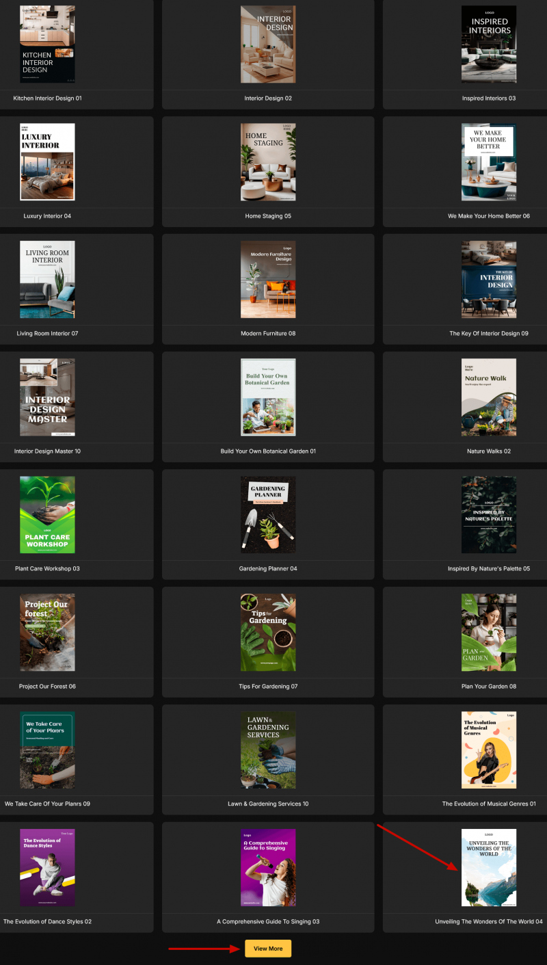Click the 'Nature Walks 02' caption
547x965 pixels.
pos(489,451)
